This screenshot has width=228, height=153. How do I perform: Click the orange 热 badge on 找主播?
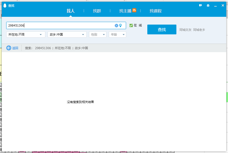[x=134, y=10]
